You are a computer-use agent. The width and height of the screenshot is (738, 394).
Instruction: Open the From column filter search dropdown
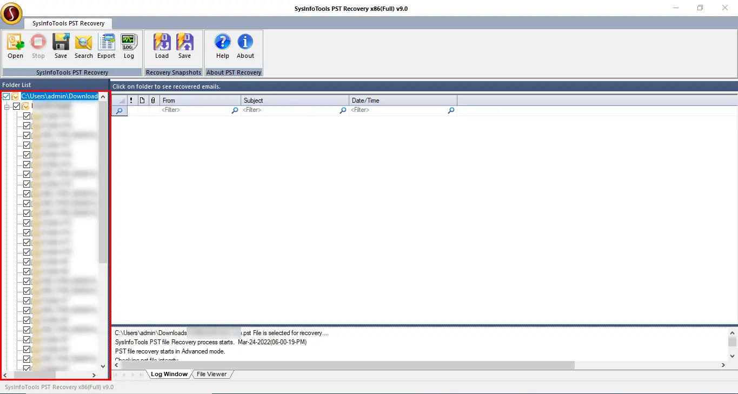[x=235, y=110]
